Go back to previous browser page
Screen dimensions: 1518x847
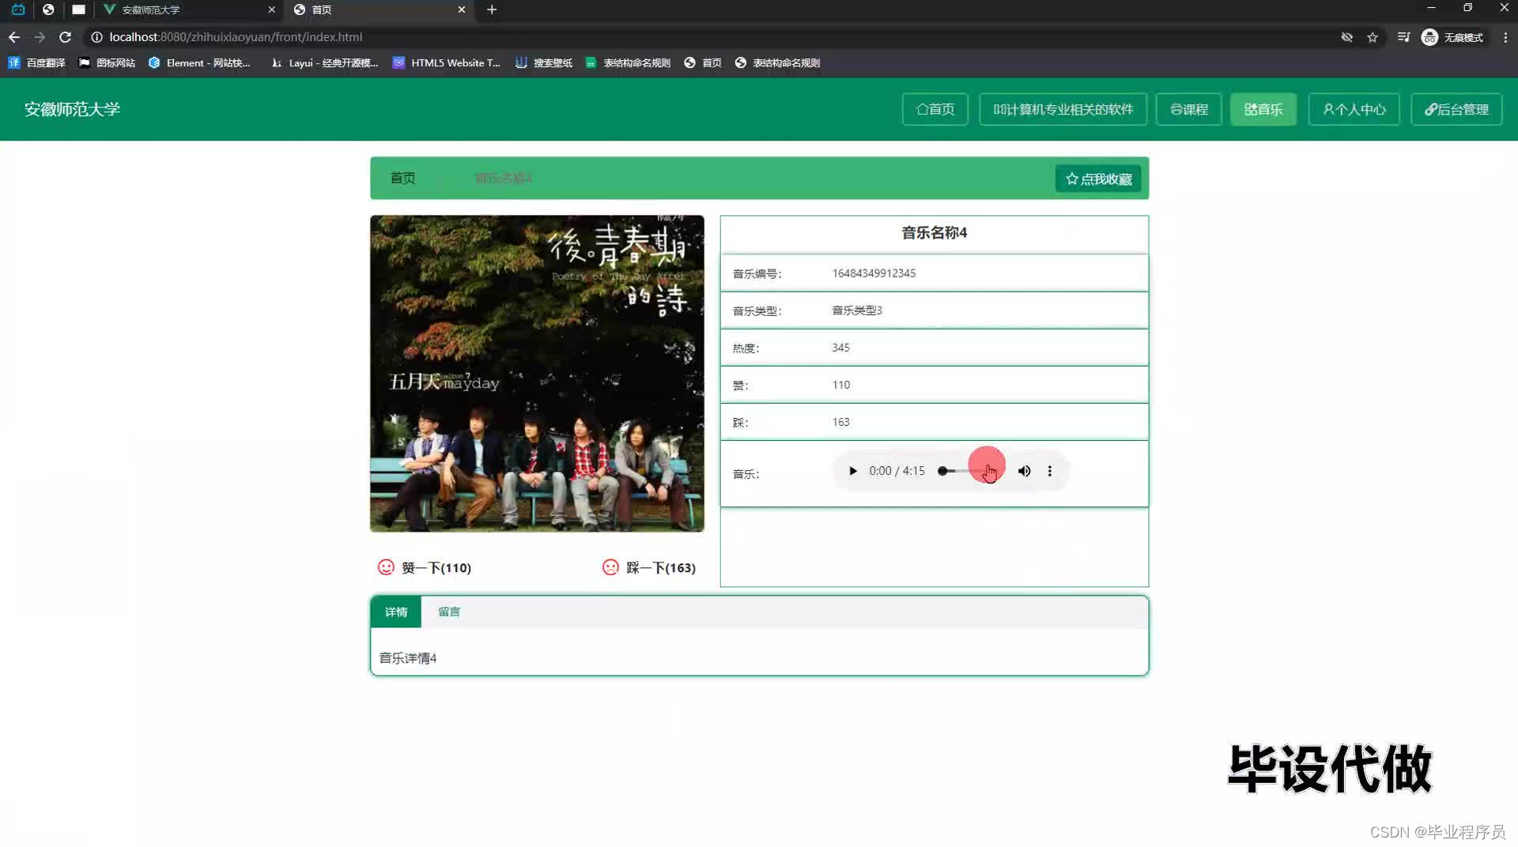click(14, 37)
